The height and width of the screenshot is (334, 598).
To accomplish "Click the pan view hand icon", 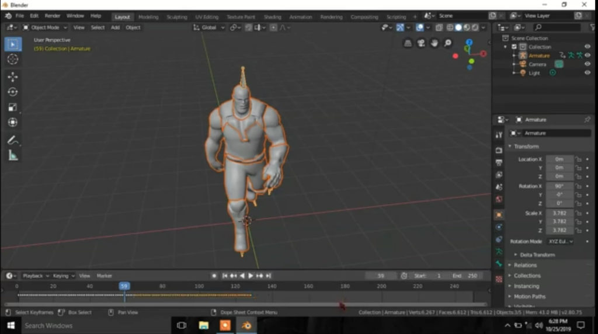I will (434, 43).
